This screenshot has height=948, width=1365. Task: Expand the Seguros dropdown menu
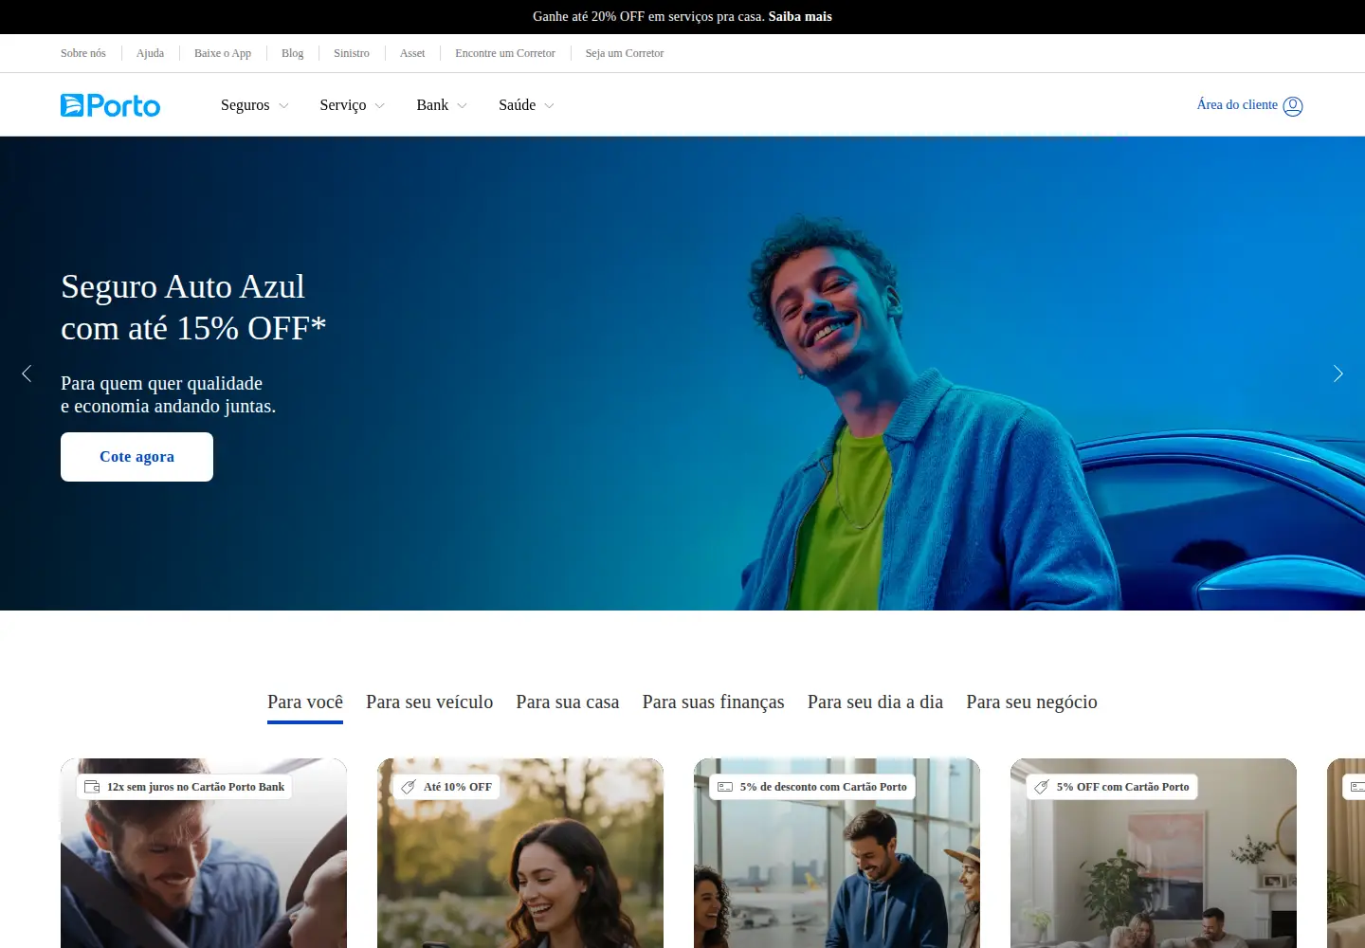click(x=254, y=105)
